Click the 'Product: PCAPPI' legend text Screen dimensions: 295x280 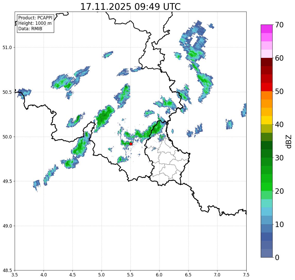click(35, 18)
